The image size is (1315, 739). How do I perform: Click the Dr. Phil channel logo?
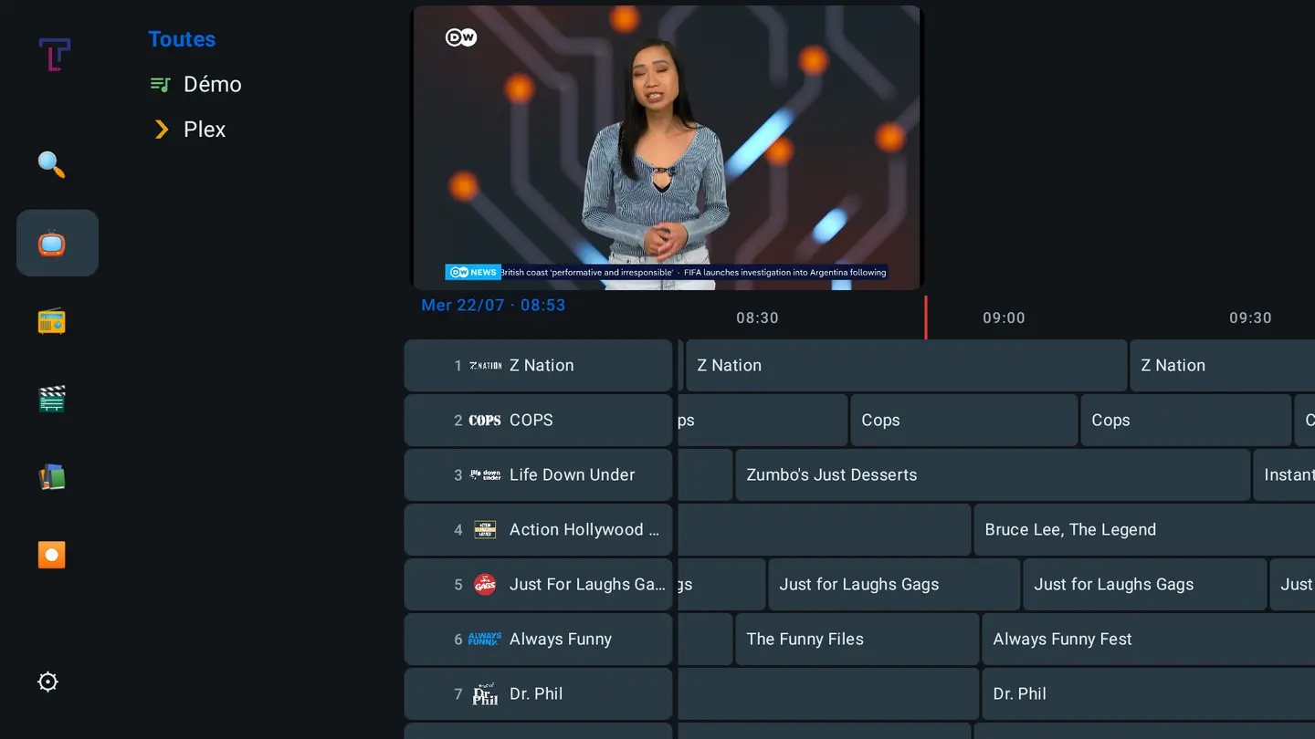(x=485, y=694)
